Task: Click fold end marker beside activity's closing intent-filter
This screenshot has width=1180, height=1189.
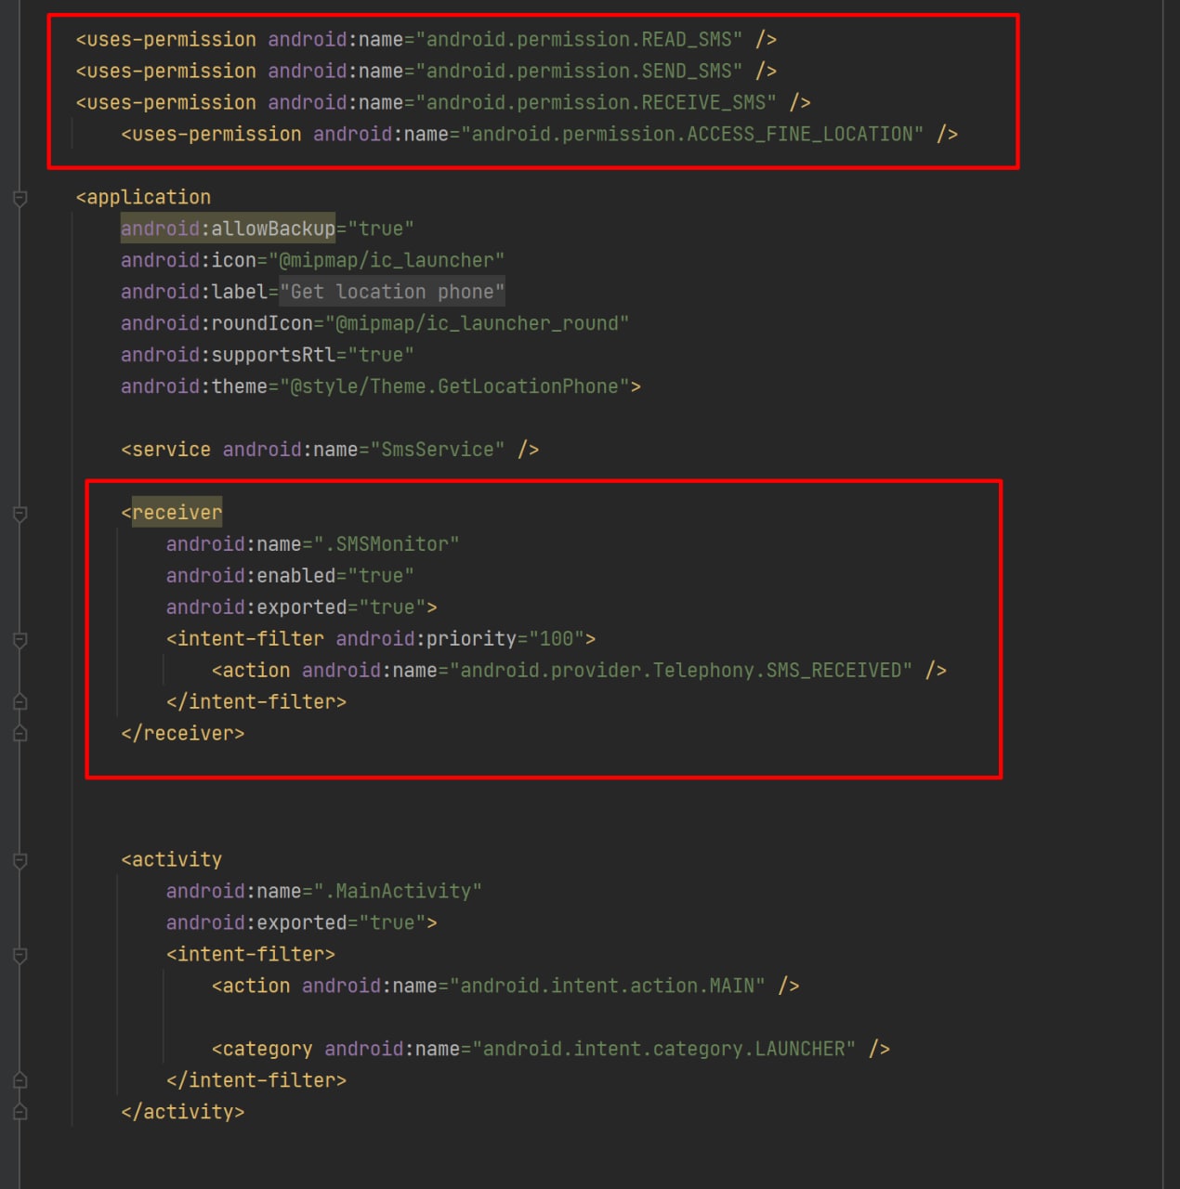Action: [x=20, y=1080]
